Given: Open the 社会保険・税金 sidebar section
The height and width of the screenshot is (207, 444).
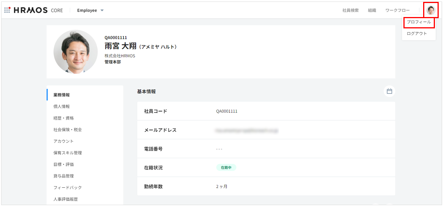Looking at the screenshot, I should click(x=67, y=130).
